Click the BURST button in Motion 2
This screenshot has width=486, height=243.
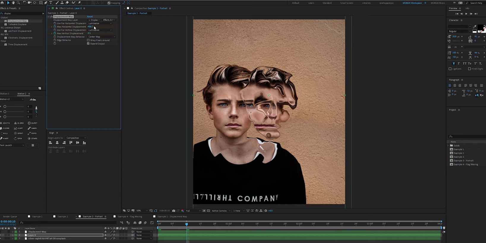coord(33,123)
